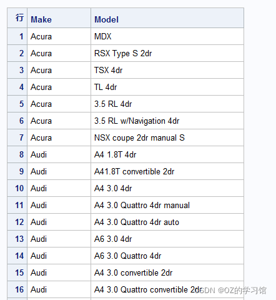
Task: Select A4 3.0 Quattro convertible 2dr cell
Action: (167, 289)
